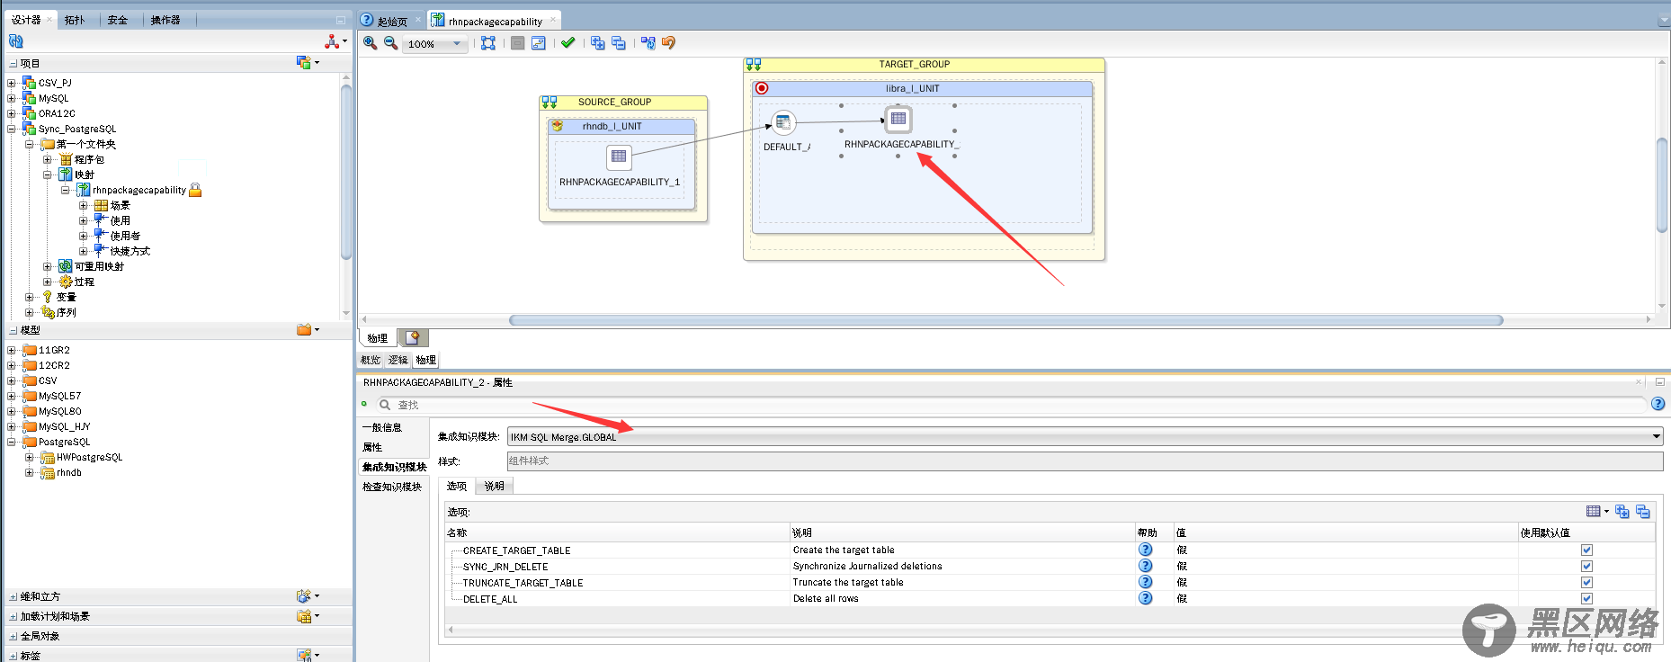Collapse the PostgreSQL model folder
This screenshot has width=1671, height=662.
[x=11, y=442]
